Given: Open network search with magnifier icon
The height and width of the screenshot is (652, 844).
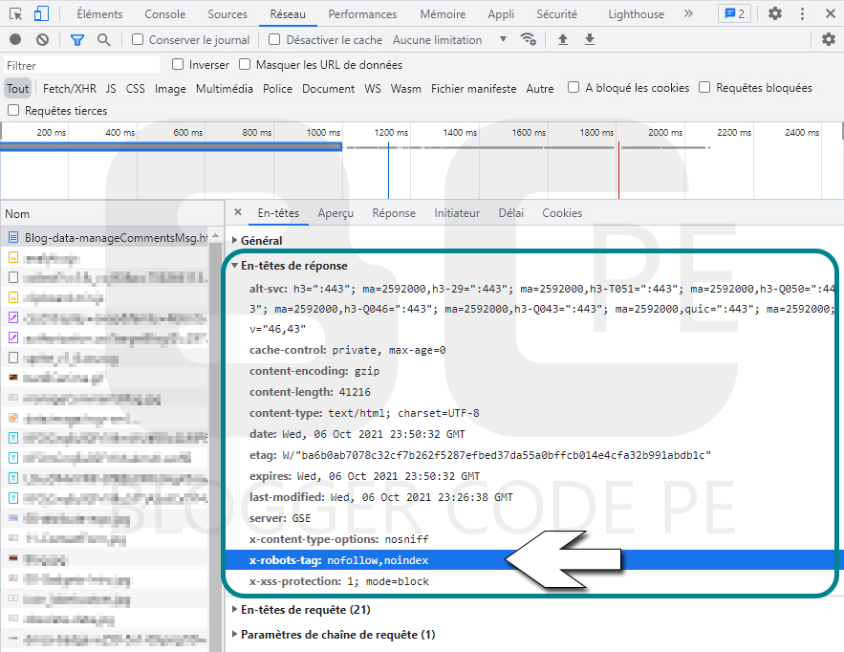Looking at the screenshot, I should (104, 39).
